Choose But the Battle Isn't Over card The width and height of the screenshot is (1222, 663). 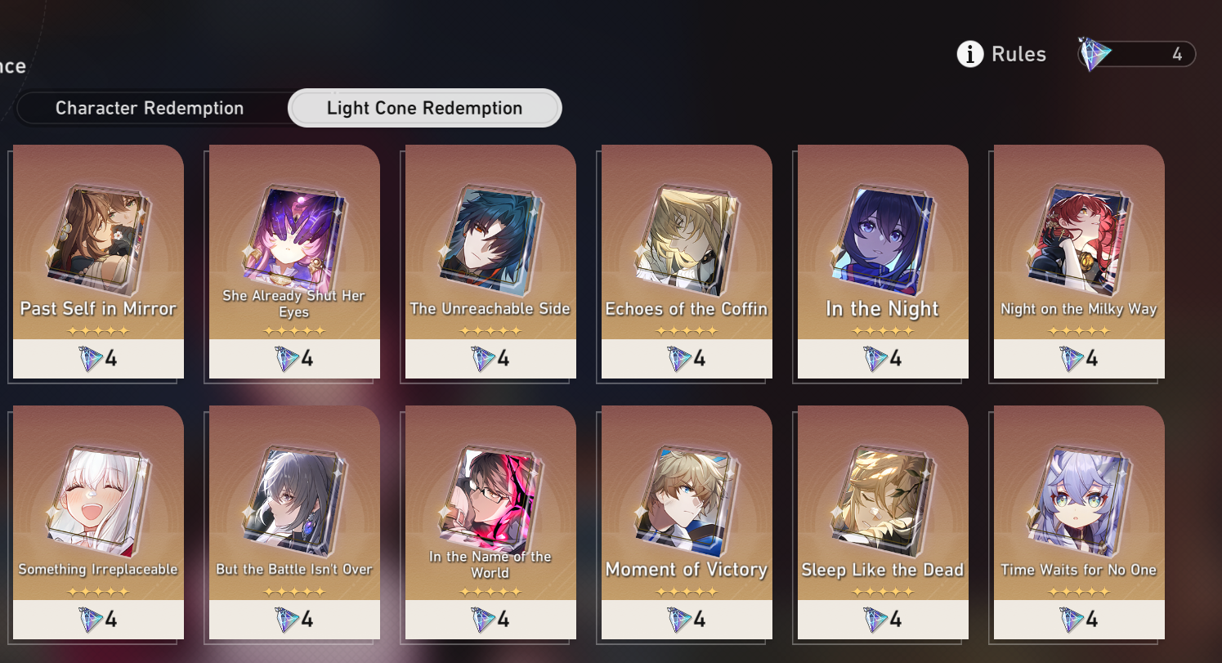coord(294,522)
